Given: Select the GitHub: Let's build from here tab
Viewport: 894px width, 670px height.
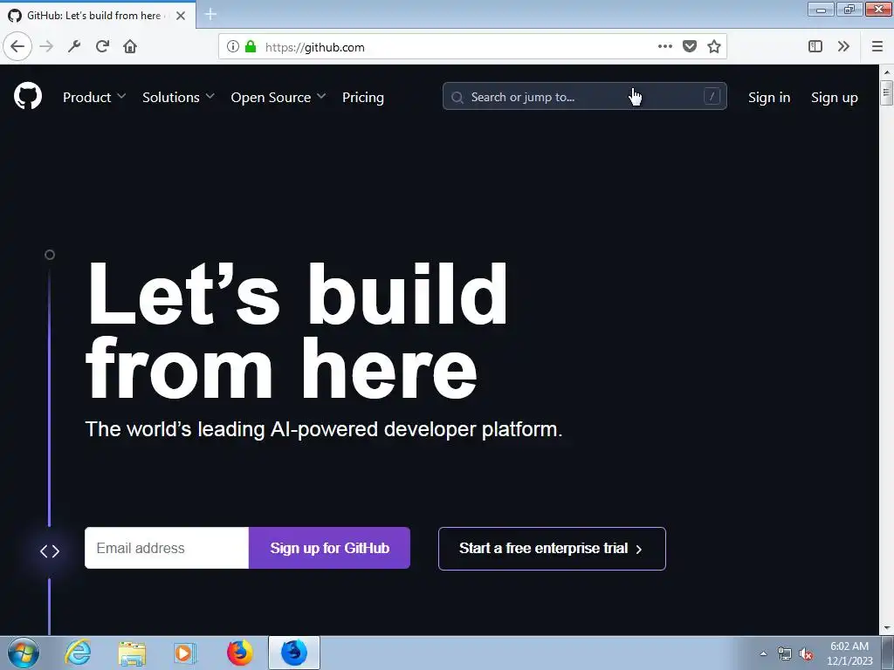Looking at the screenshot, I should click(98, 16).
